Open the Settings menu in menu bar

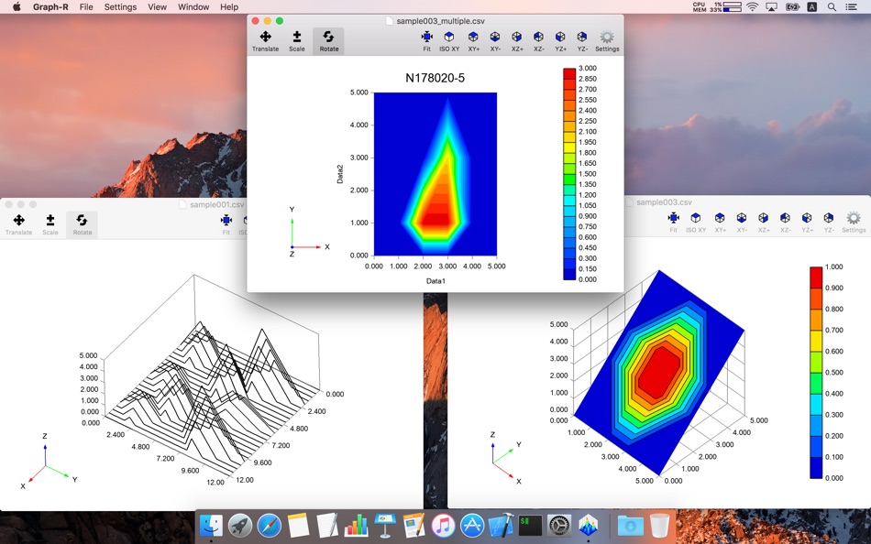(120, 7)
